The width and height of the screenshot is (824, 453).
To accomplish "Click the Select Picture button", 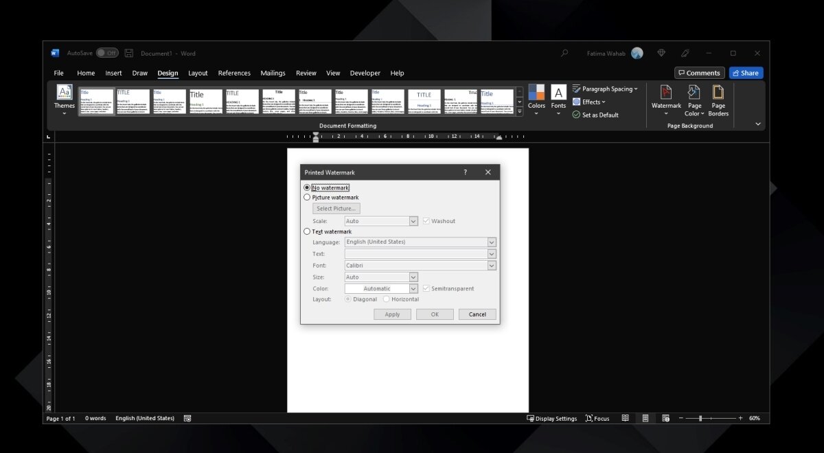I will [x=336, y=208].
